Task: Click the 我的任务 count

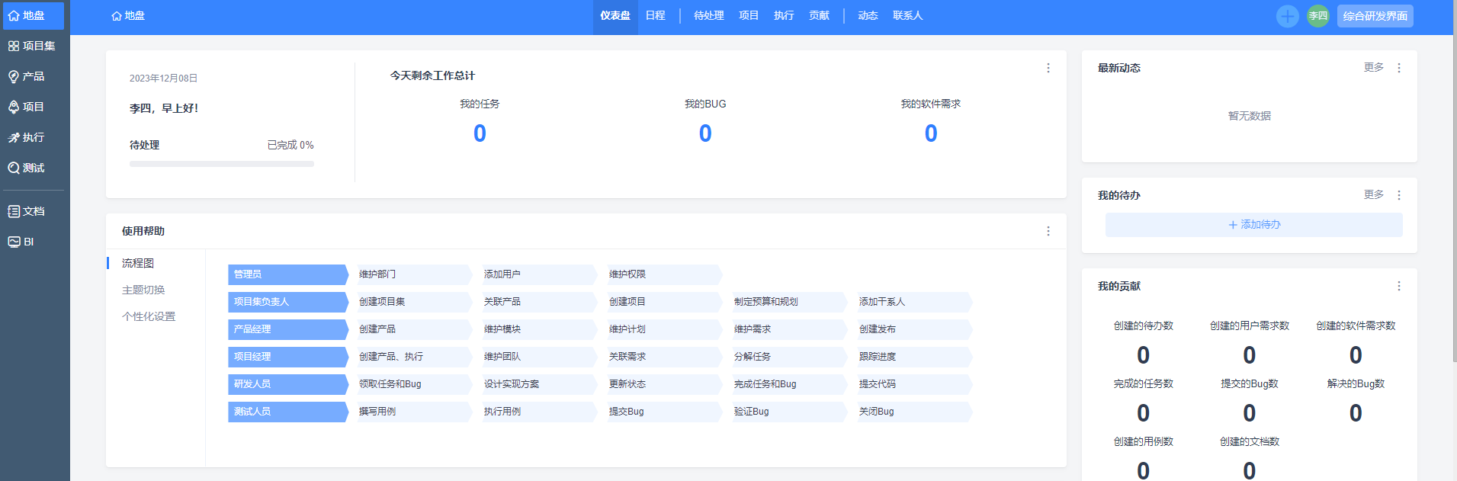Action: click(x=480, y=133)
